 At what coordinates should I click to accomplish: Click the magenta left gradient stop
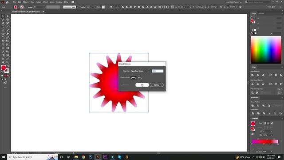(x=252, y=144)
